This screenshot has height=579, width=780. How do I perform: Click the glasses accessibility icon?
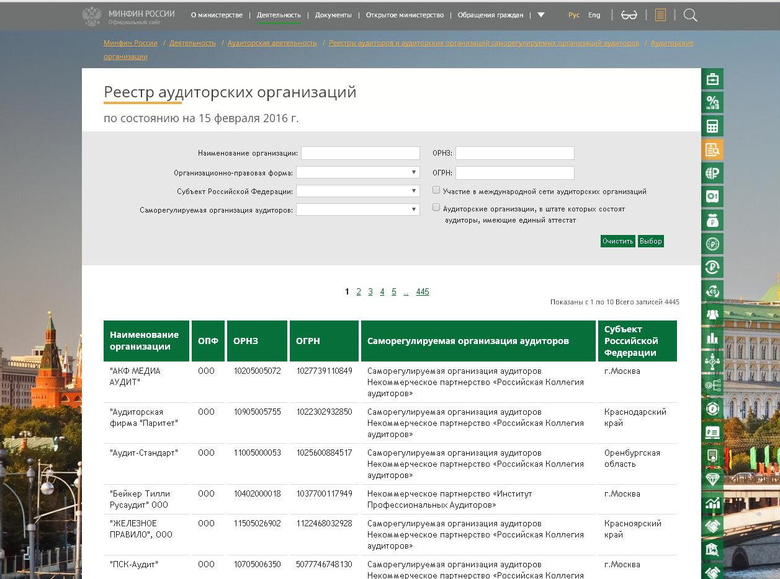(629, 15)
